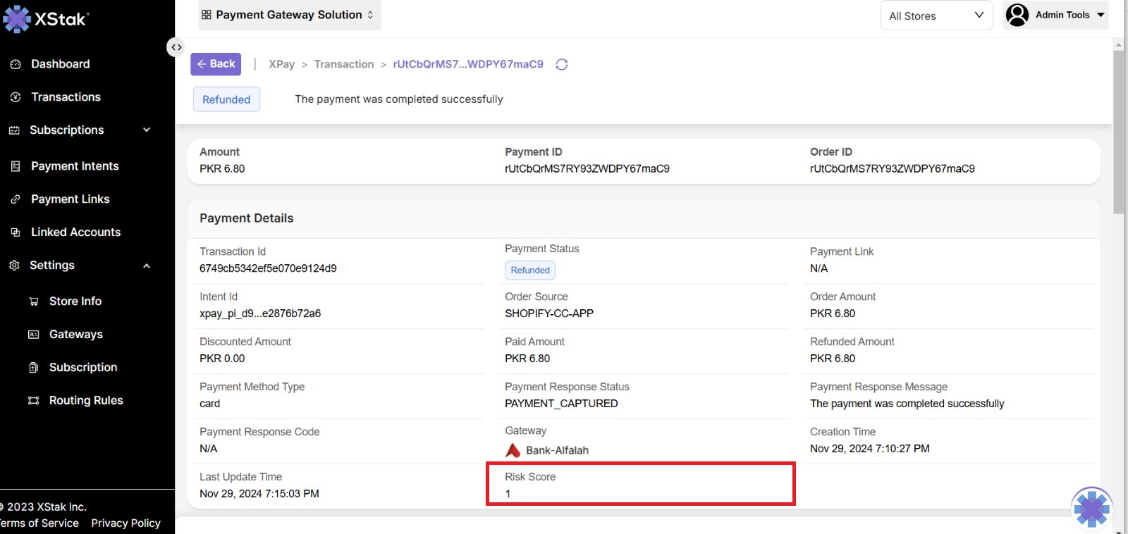
Task: Go to Transactions in the sidebar
Action: tap(66, 97)
